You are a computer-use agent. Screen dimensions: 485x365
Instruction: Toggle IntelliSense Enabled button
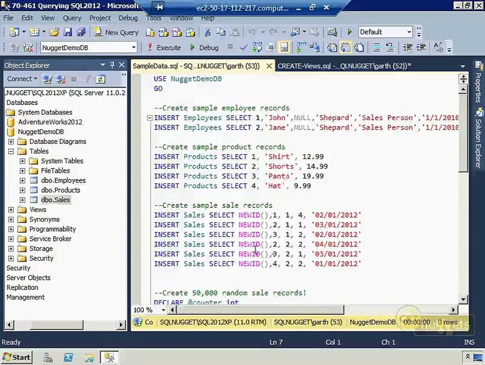pyautogui.click(x=284, y=48)
